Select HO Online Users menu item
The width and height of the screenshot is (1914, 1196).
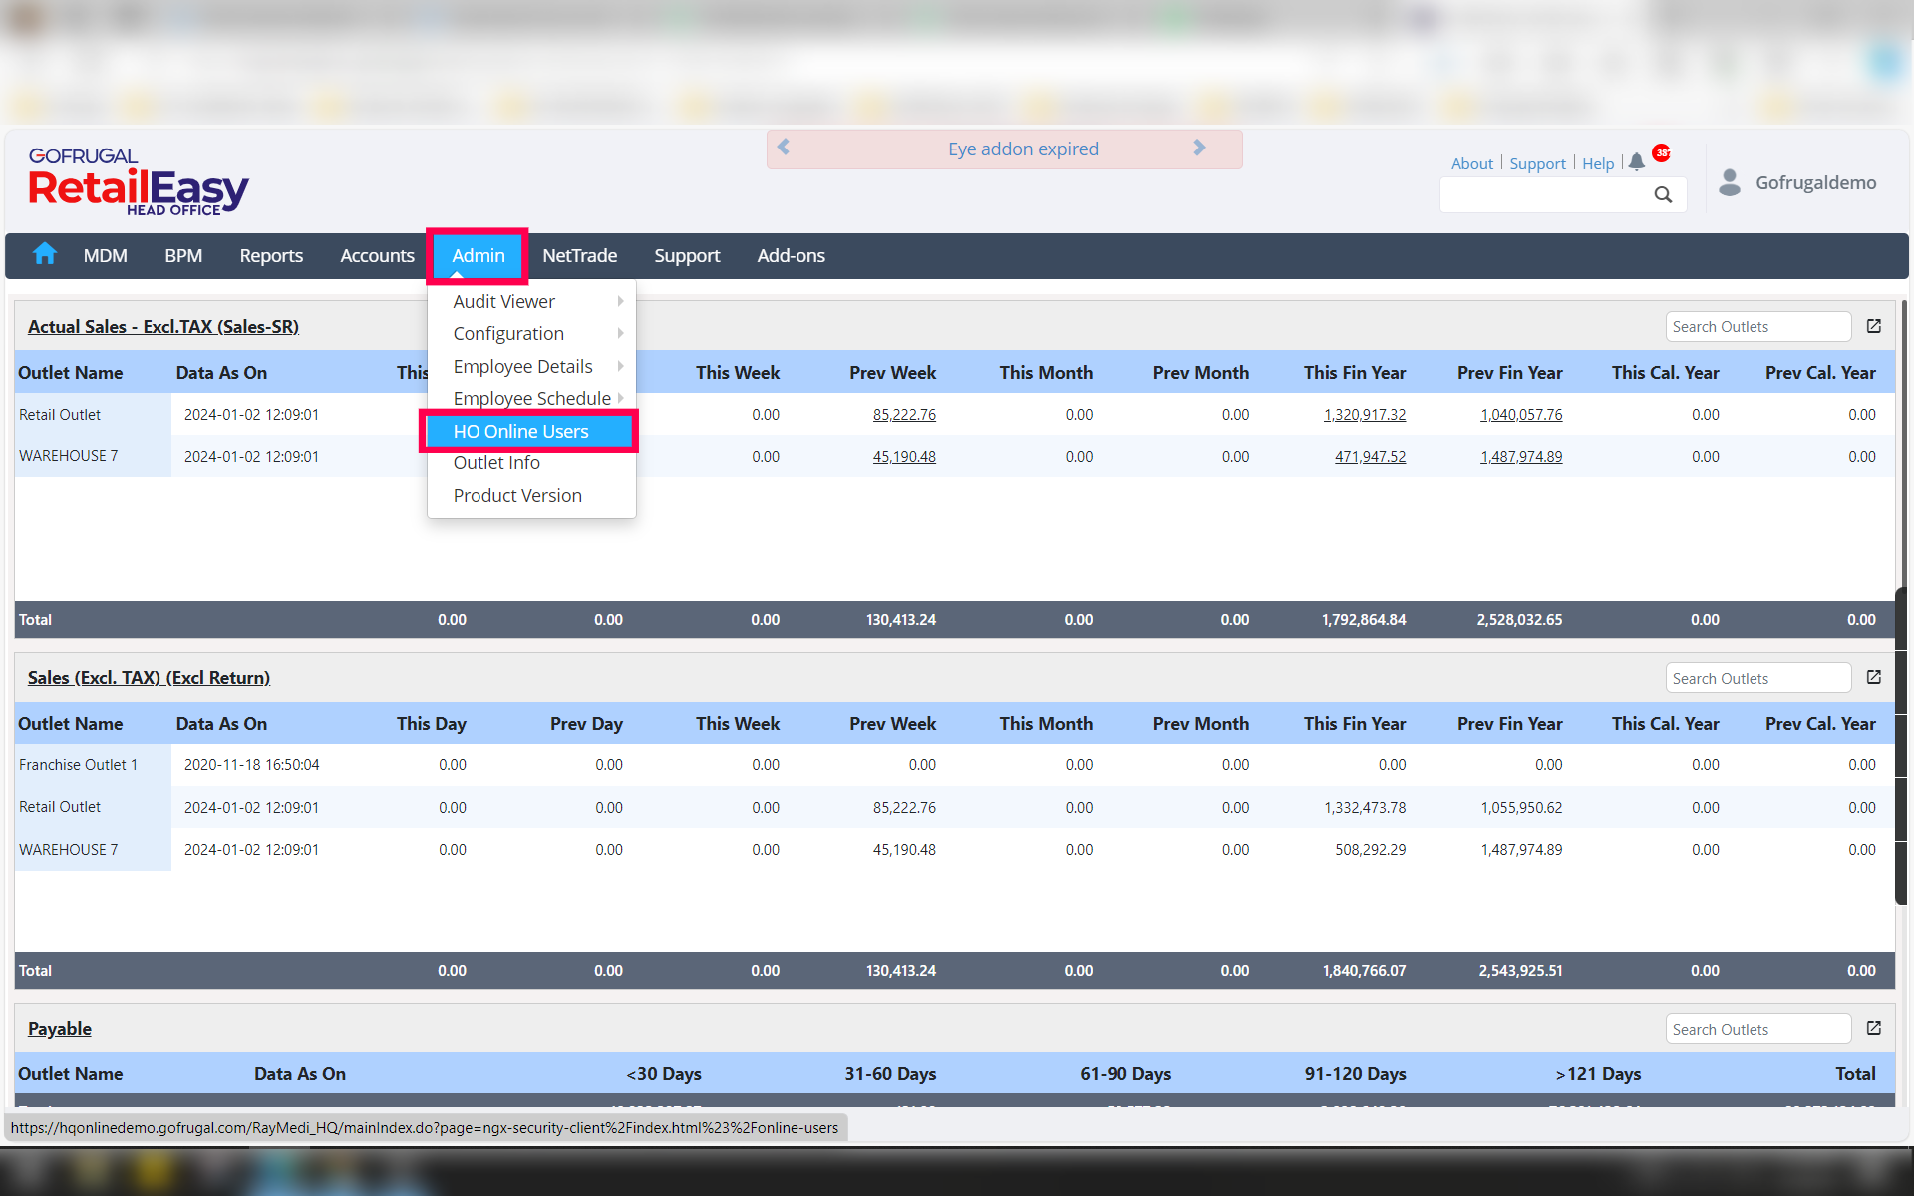point(521,431)
